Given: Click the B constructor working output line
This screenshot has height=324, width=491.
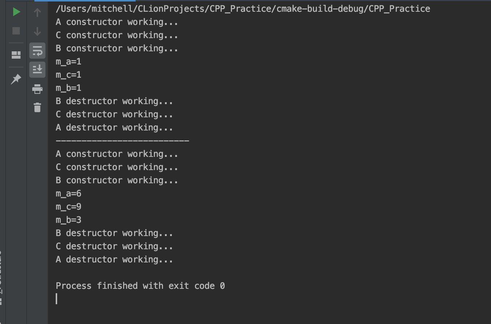Looking at the screenshot, I should 117,48.
